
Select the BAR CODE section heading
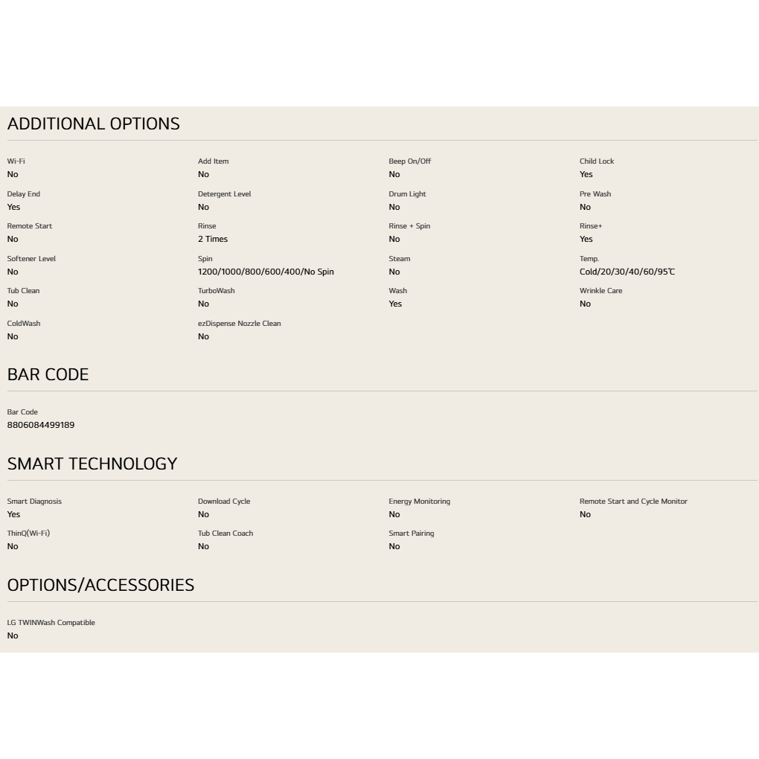[x=48, y=374]
